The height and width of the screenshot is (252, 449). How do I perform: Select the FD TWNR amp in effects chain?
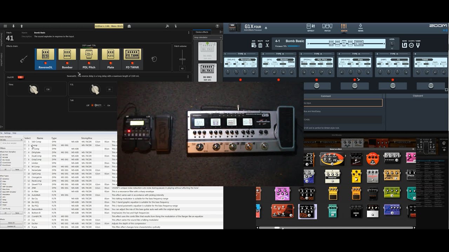point(132,59)
